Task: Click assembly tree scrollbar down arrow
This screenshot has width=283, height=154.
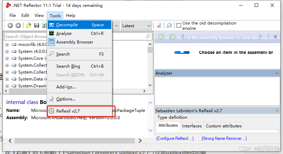Action: tap(150, 85)
